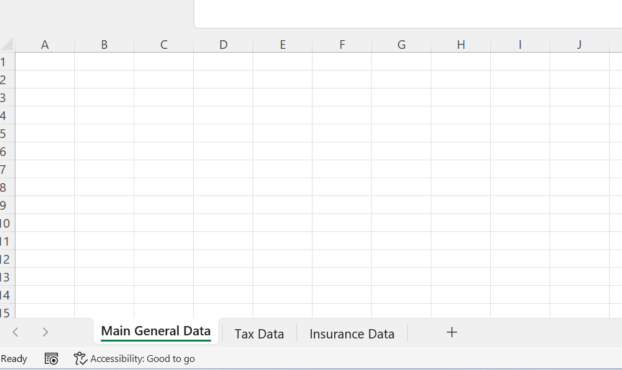
Task: Select column A header
Action: [45, 45]
